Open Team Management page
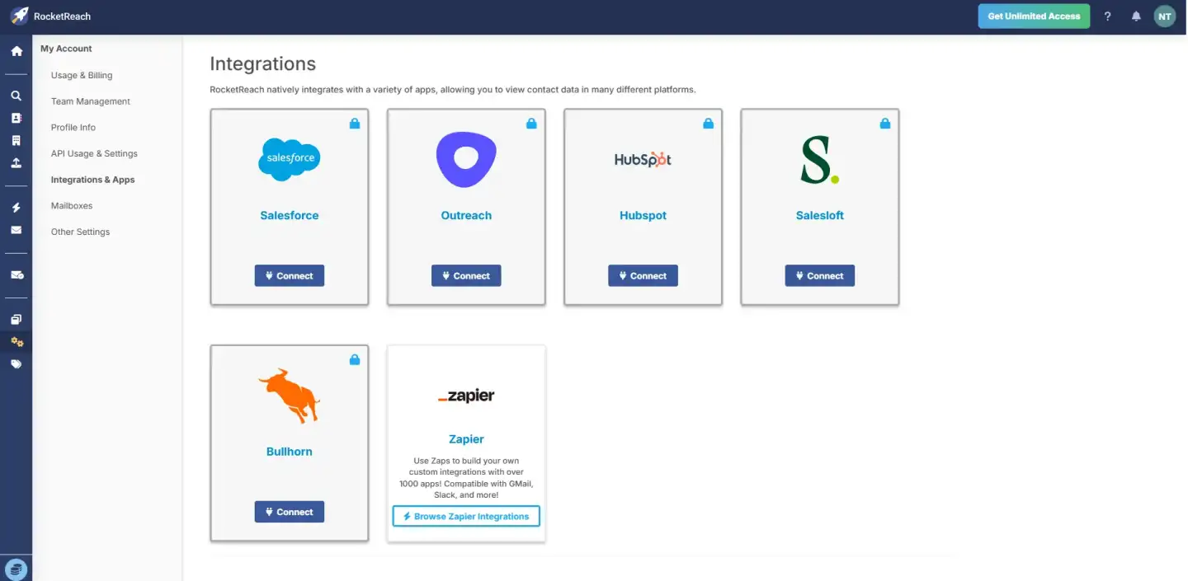The height and width of the screenshot is (581, 1188). tap(91, 101)
